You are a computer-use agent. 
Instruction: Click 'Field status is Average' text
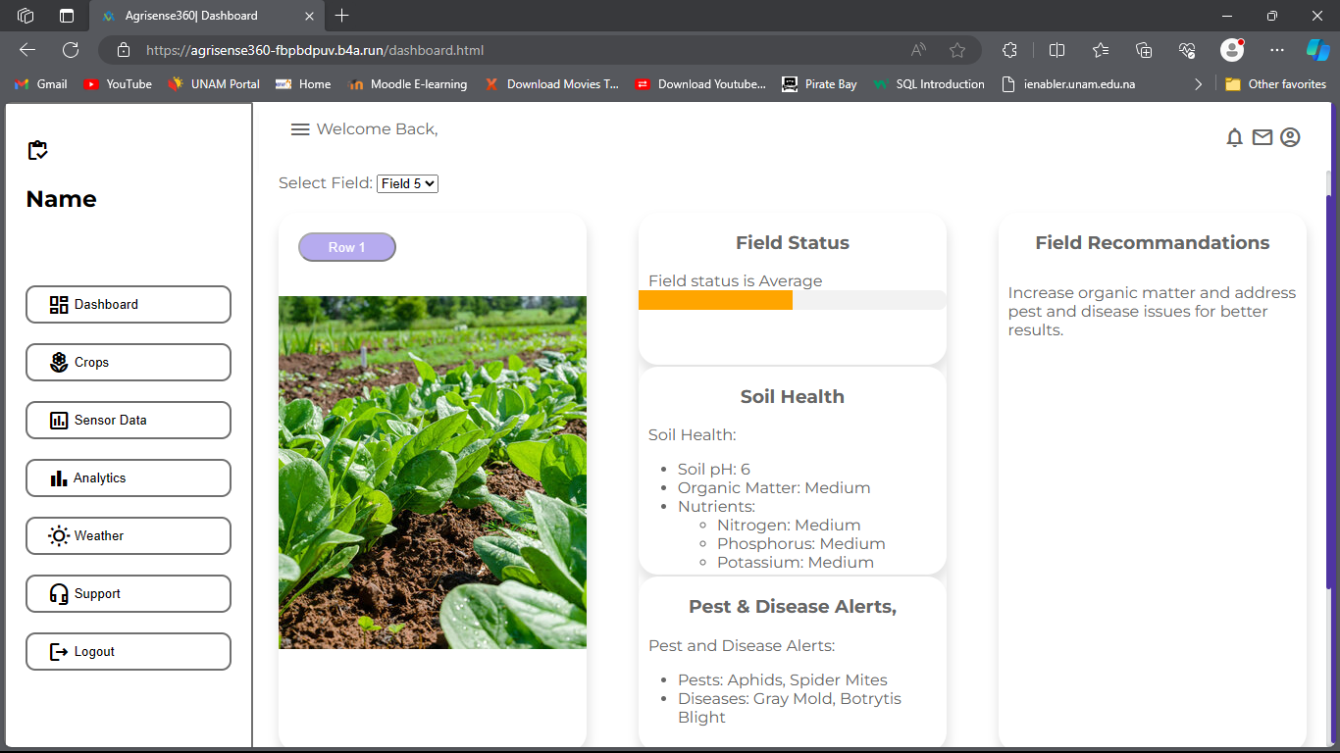(736, 281)
